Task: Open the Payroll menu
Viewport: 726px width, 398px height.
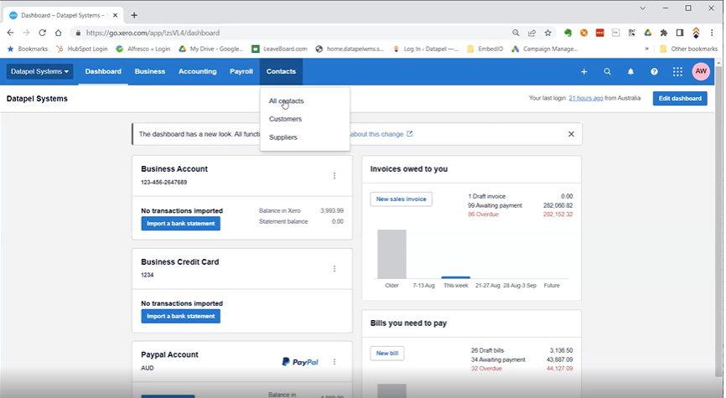Action: point(241,72)
